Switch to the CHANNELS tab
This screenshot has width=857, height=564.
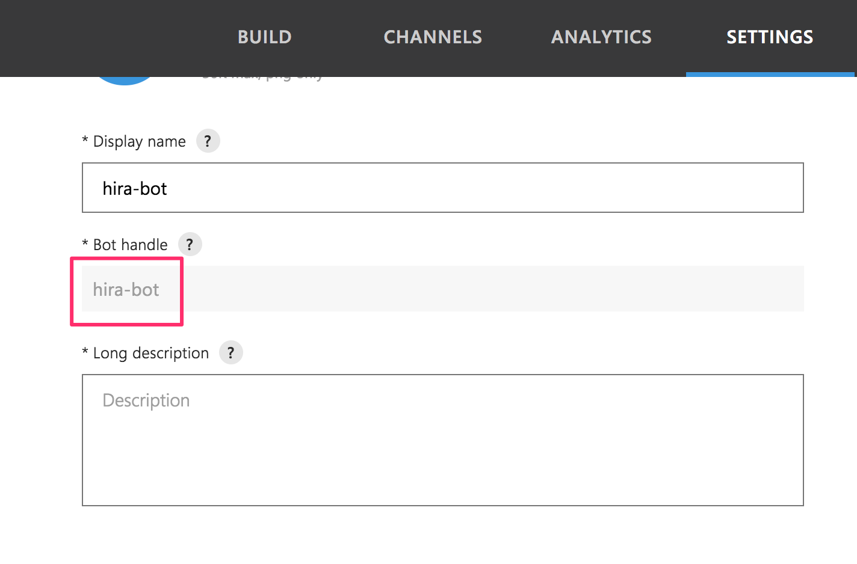[x=433, y=37]
